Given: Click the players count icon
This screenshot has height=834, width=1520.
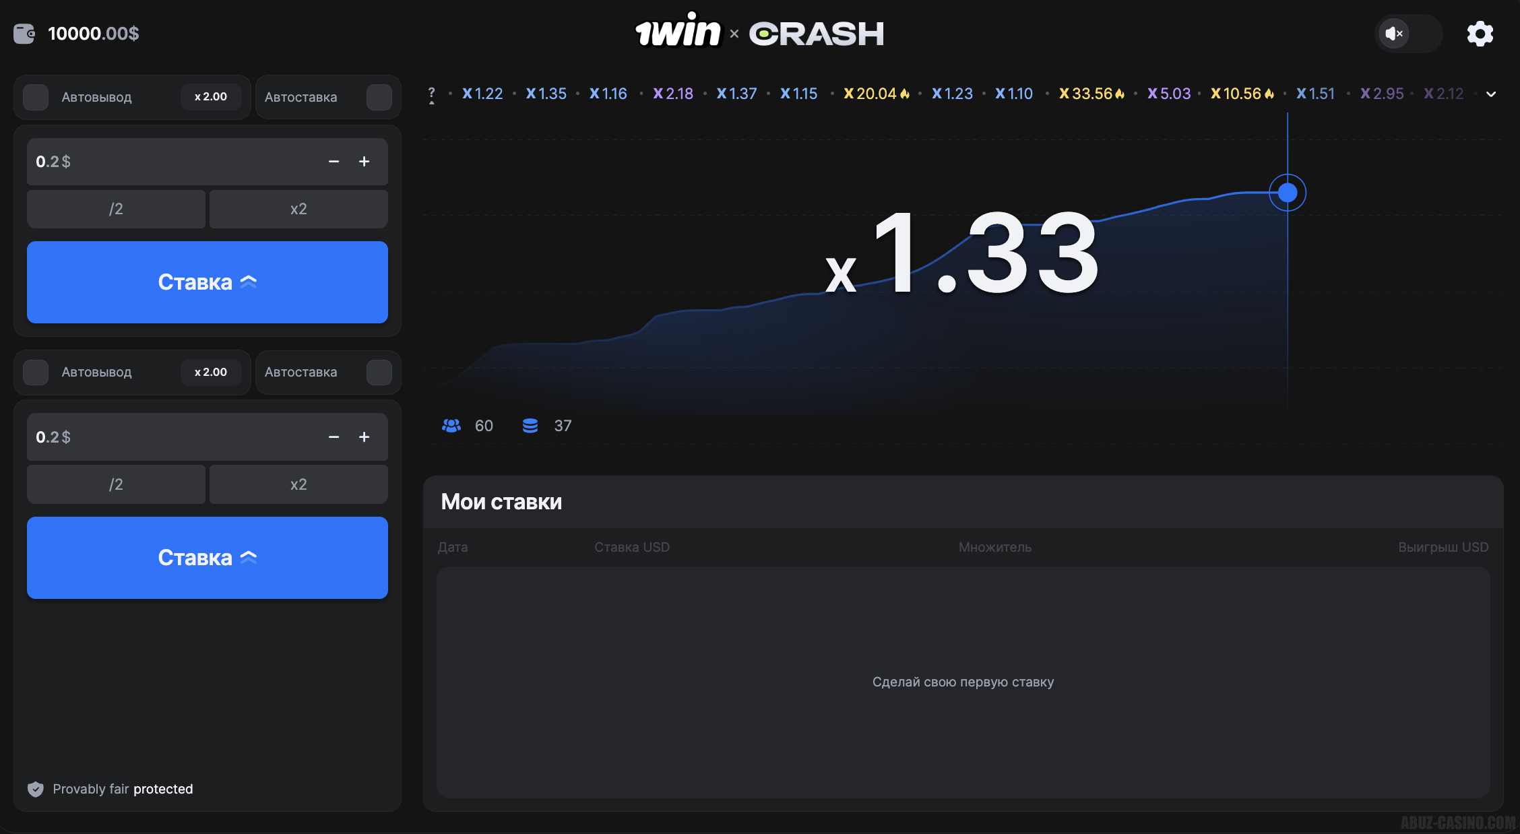Looking at the screenshot, I should (451, 426).
